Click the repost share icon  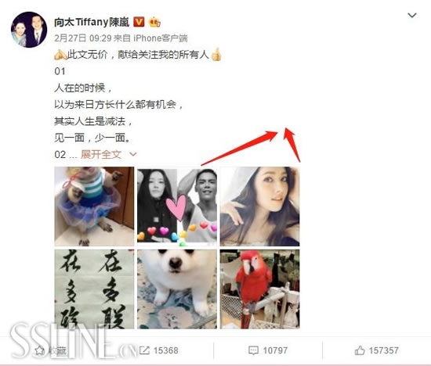[x=144, y=350]
